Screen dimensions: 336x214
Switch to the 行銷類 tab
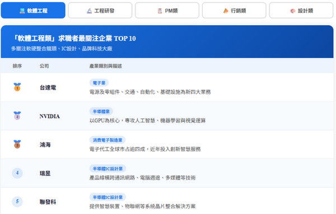click(234, 11)
